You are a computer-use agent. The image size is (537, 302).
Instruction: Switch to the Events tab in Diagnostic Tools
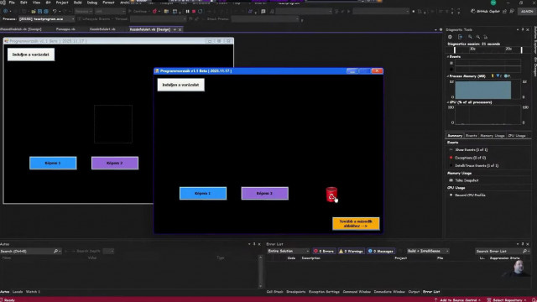[x=472, y=136]
